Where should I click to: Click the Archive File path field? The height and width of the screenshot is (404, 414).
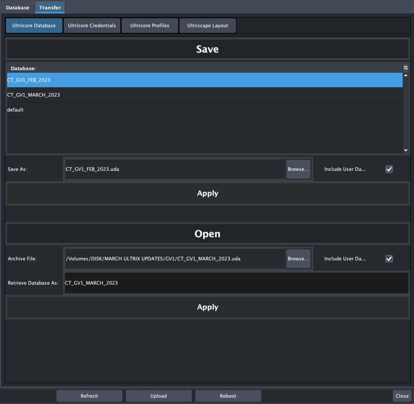click(174, 259)
